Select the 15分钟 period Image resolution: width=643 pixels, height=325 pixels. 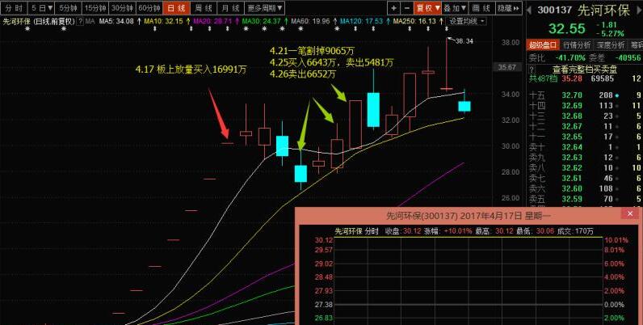95,8
